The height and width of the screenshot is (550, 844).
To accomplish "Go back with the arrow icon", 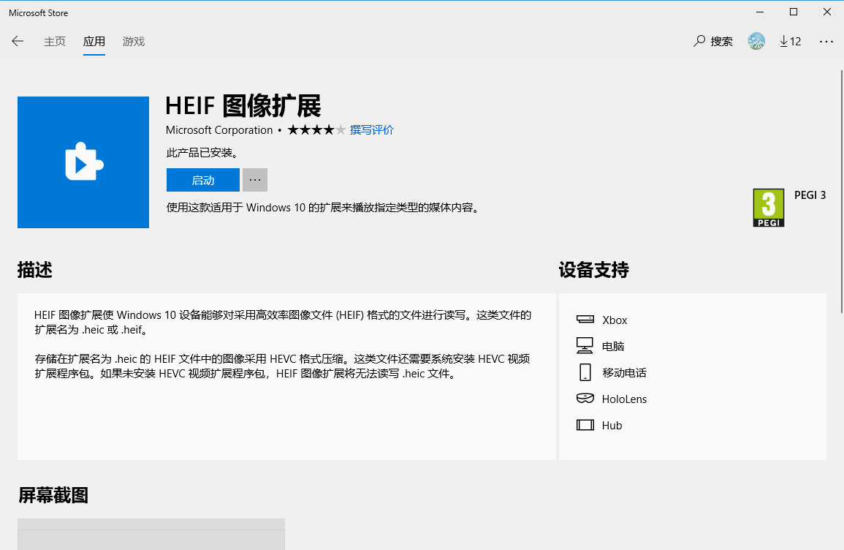I will coord(18,42).
